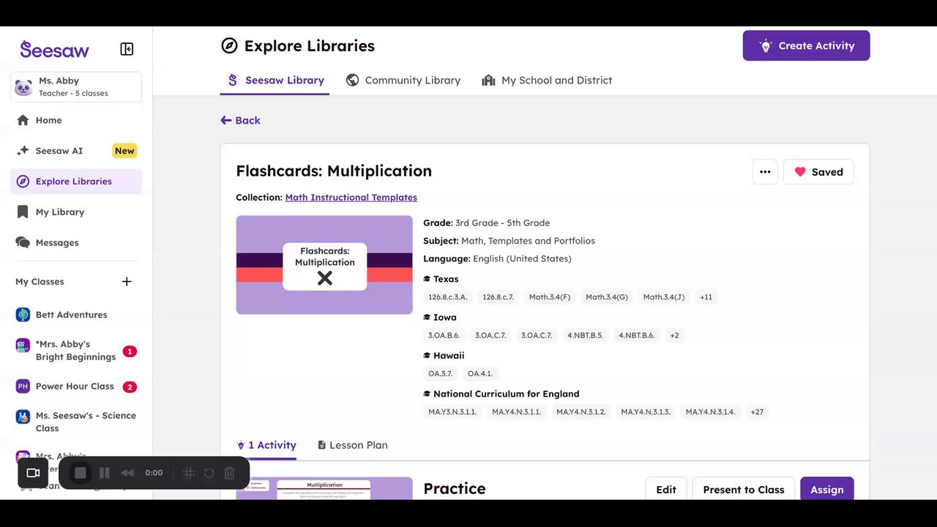The width and height of the screenshot is (937, 527).
Task: Click the Messages chat bubble icon
Action: pos(23,243)
